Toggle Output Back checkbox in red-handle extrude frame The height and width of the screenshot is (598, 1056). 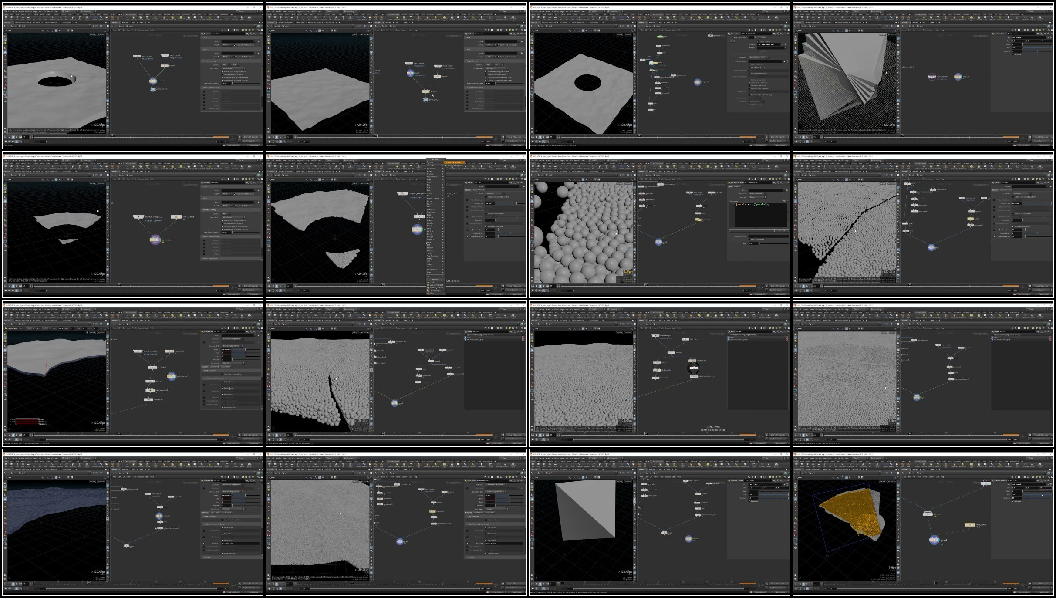223,388
